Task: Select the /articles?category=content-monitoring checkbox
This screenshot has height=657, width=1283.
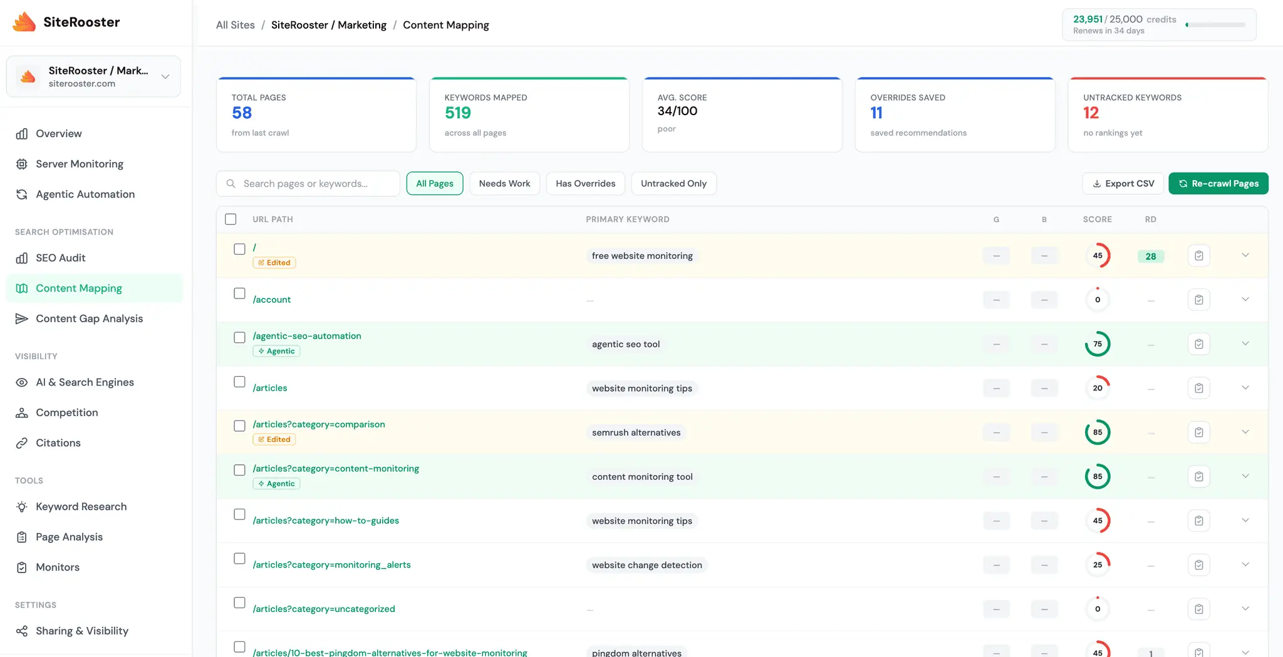Action: 239,470
